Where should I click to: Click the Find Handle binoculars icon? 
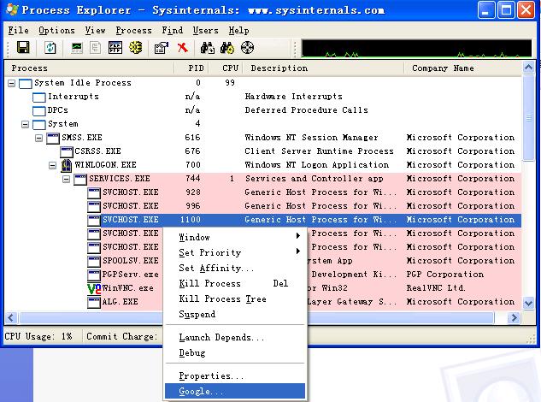pos(208,48)
